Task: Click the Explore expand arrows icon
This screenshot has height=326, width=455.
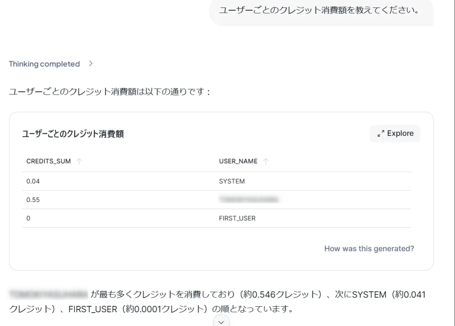Action: pyautogui.click(x=380, y=134)
